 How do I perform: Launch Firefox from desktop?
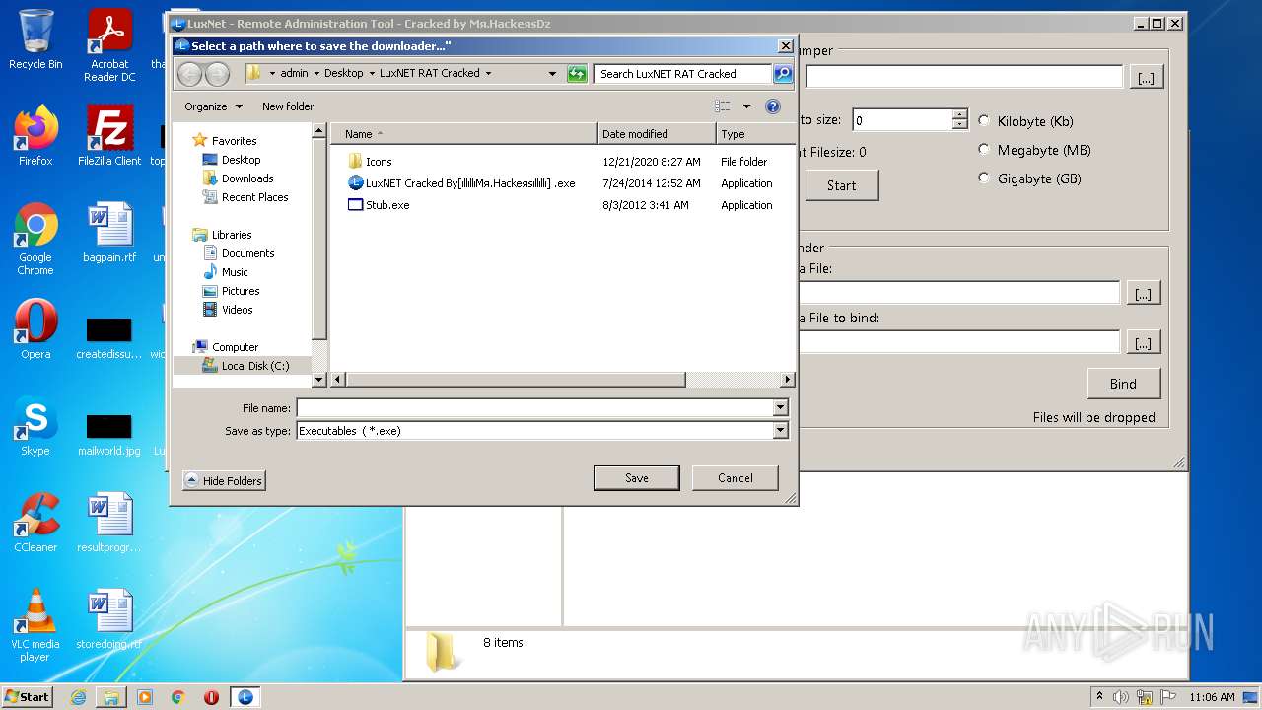35,136
